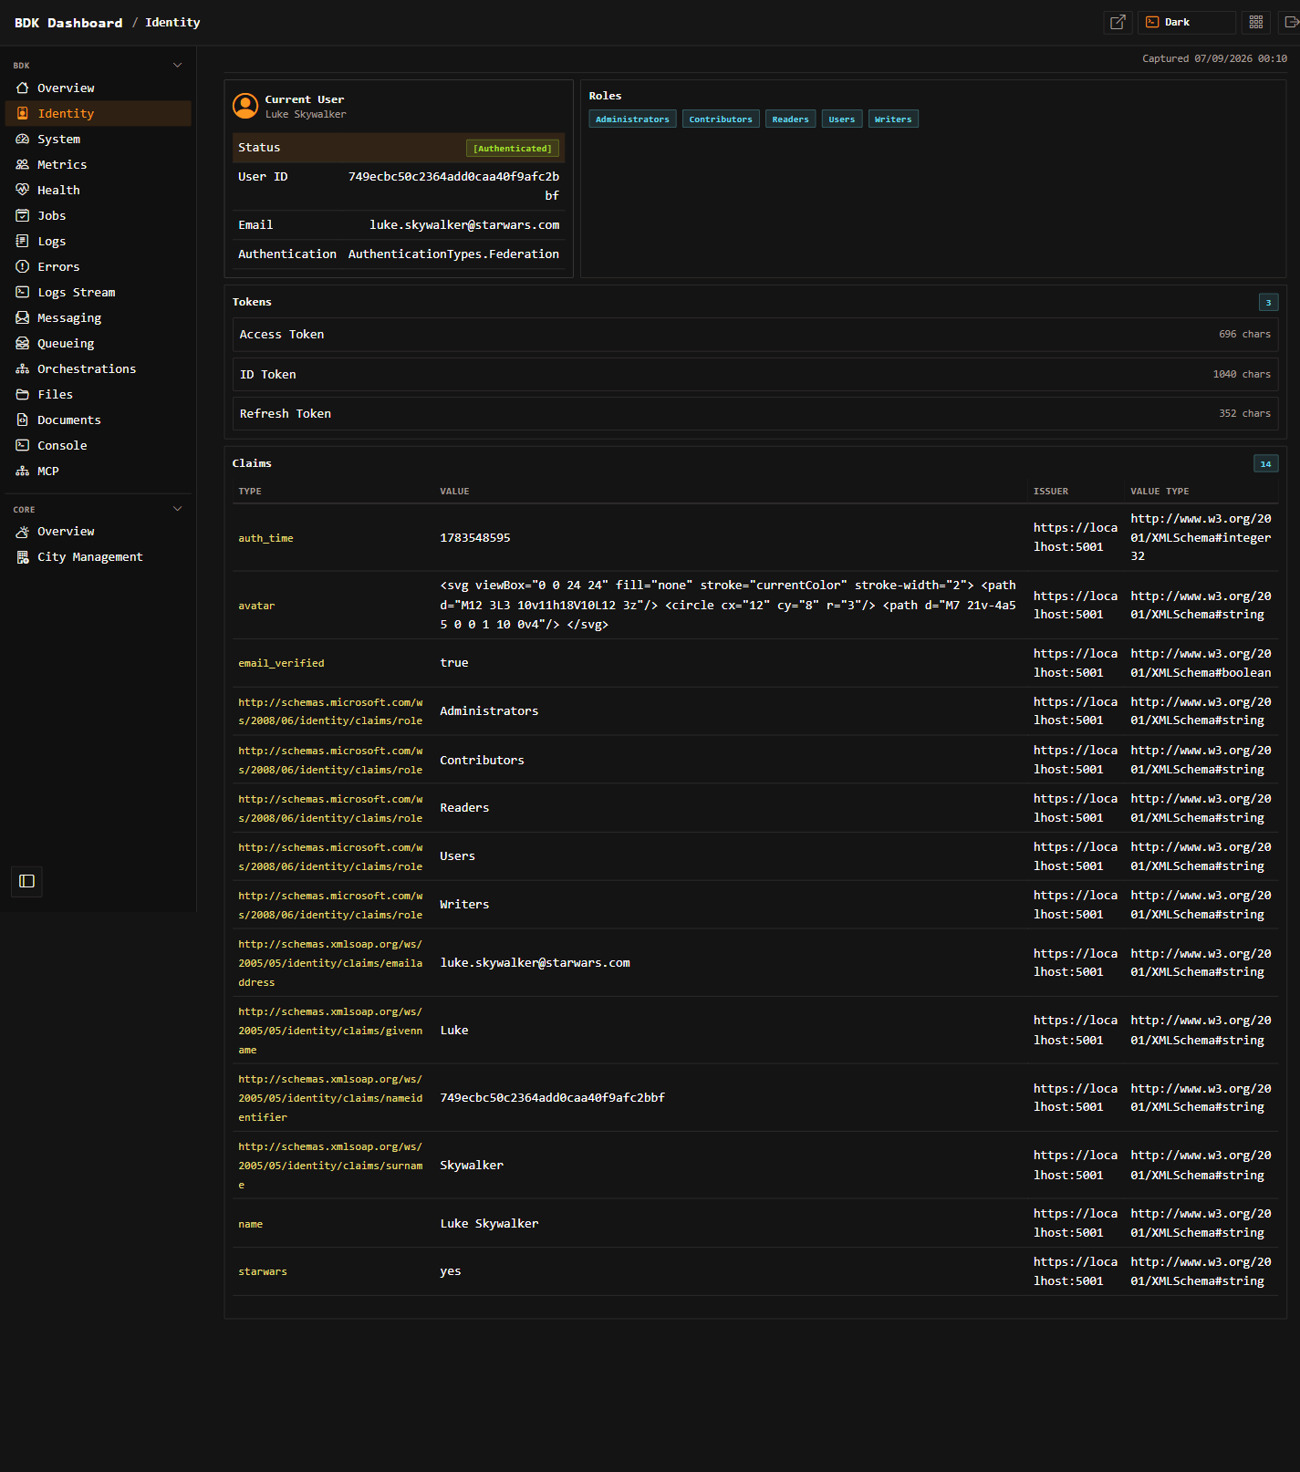This screenshot has width=1300, height=1472.
Task: Click the Skywalker surname claim value
Action: tap(472, 1166)
